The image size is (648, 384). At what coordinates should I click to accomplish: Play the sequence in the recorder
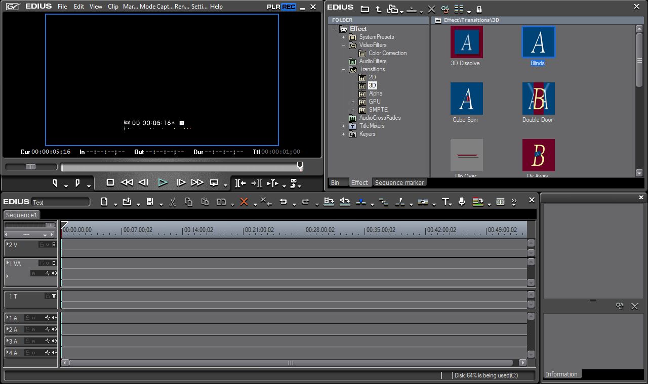click(163, 182)
